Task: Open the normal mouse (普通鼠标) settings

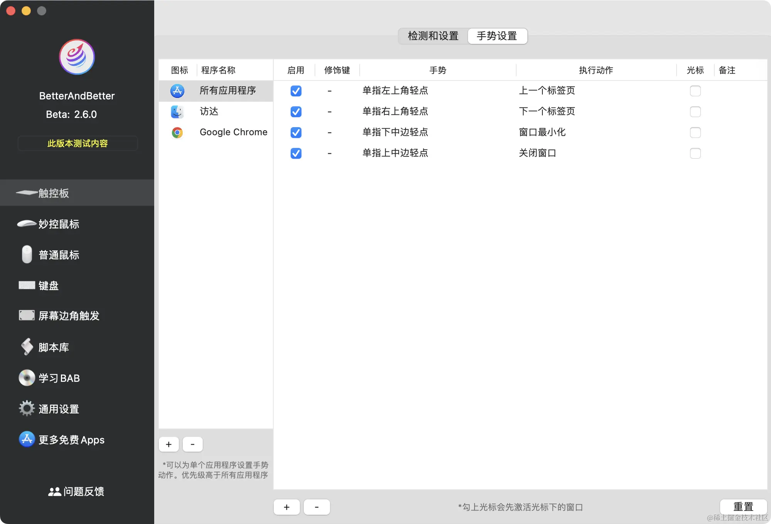Action: pyautogui.click(x=59, y=255)
